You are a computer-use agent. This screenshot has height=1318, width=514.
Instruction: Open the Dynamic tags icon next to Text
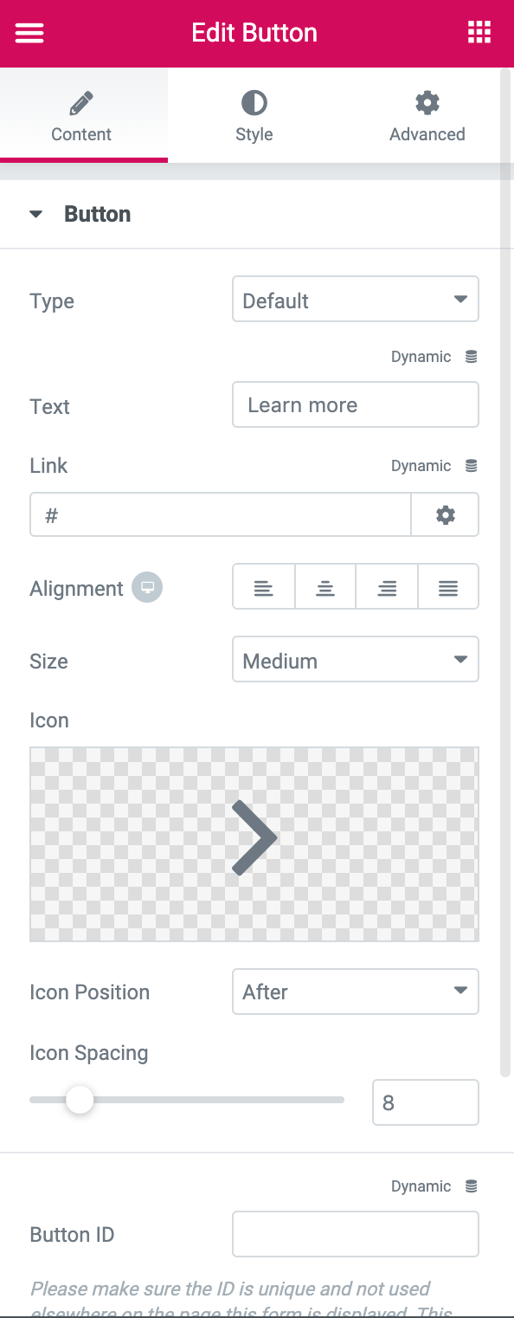(471, 356)
